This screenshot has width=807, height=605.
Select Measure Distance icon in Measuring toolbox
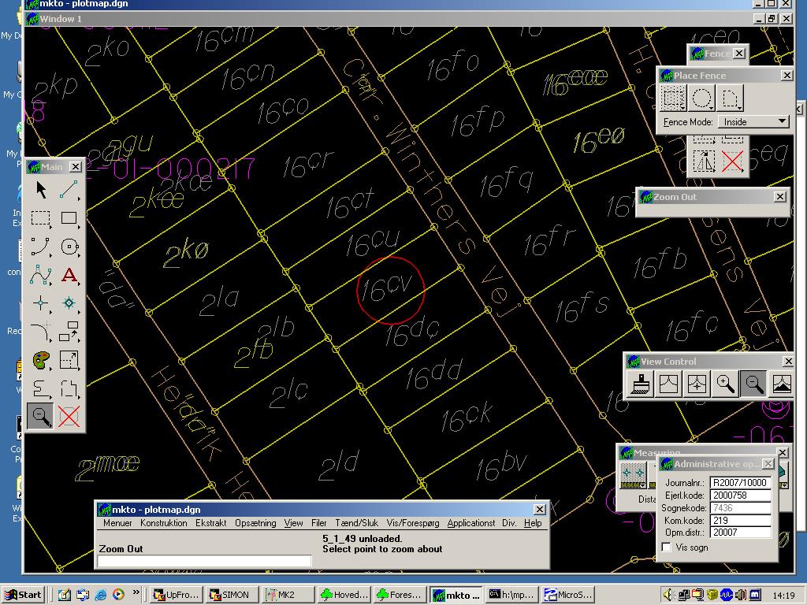(x=634, y=477)
